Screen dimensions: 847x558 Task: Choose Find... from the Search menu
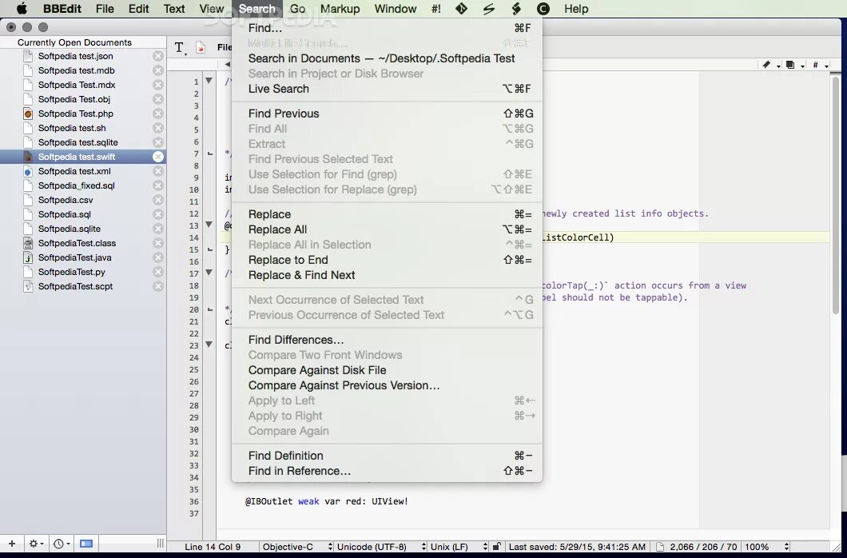(x=387, y=28)
